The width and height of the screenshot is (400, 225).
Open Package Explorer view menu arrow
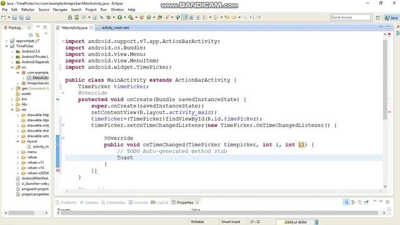46,34
